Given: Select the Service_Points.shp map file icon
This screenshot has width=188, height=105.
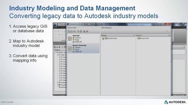Looking at the screenshot, I should (70, 48).
